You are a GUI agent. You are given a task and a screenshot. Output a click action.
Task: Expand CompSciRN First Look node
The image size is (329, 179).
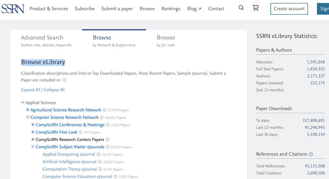tap(33, 132)
